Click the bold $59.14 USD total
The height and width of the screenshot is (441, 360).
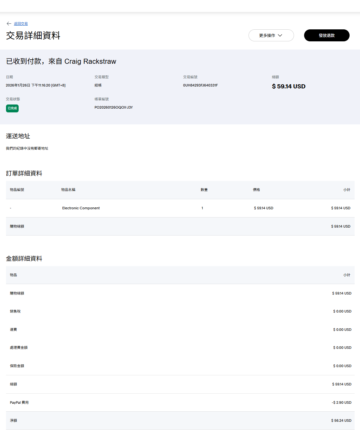click(289, 86)
